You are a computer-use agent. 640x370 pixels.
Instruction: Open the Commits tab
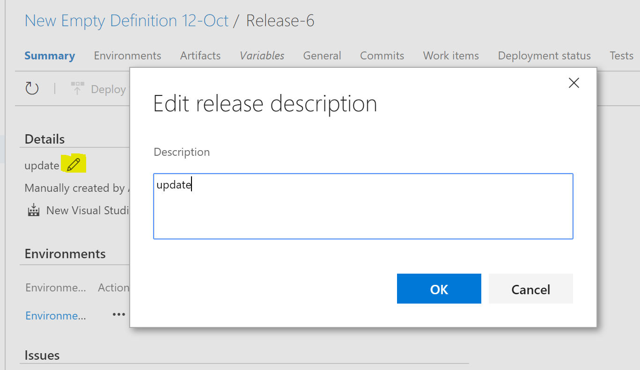click(382, 55)
